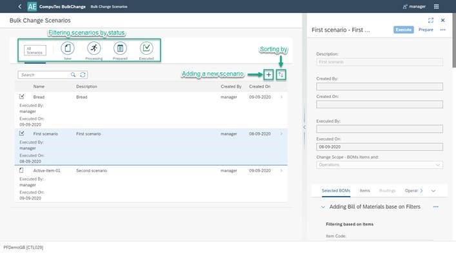This screenshot has height=254, width=456.
Task: Sort by Created By column header
Action: 231,86
